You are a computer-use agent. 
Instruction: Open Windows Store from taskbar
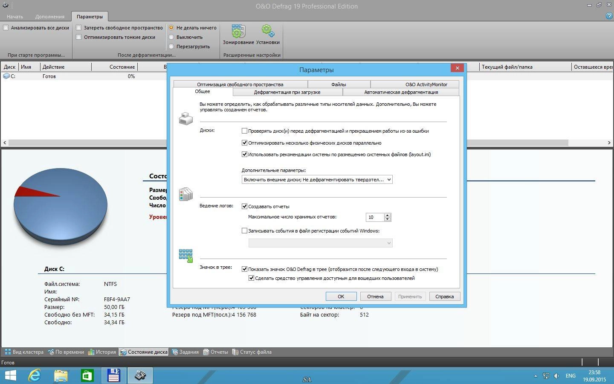pos(87,375)
